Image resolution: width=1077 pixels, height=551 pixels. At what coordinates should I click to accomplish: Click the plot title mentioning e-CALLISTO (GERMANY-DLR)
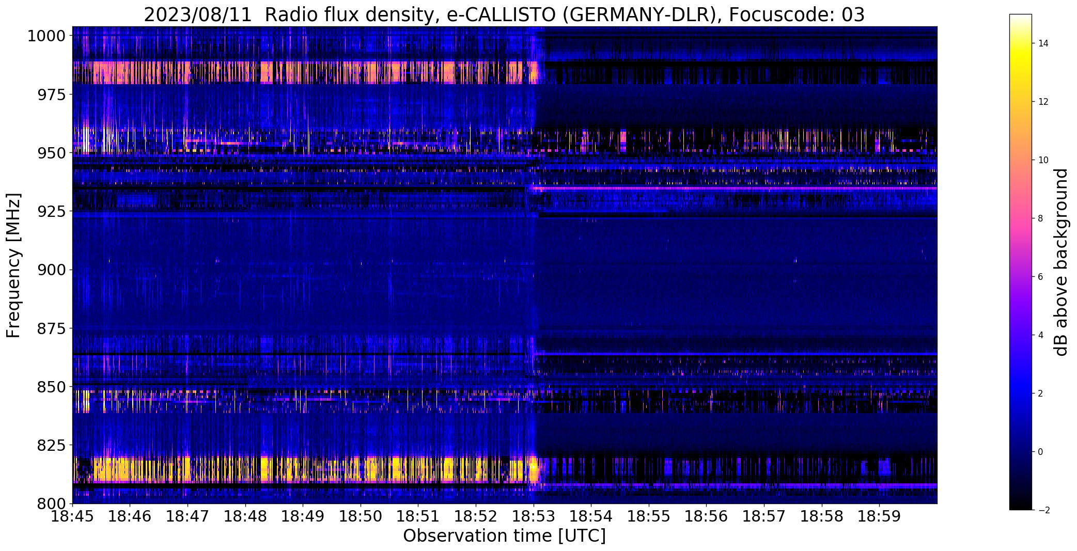point(504,14)
